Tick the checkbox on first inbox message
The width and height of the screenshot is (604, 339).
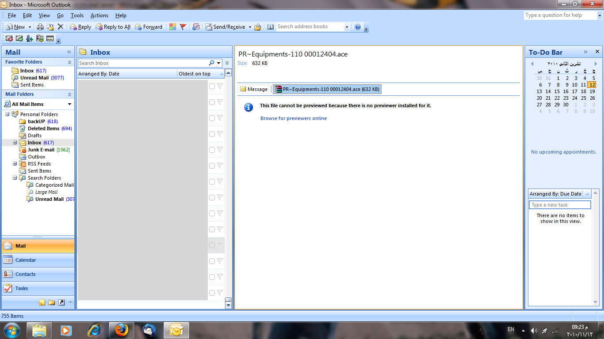pyautogui.click(x=212, y=87)
